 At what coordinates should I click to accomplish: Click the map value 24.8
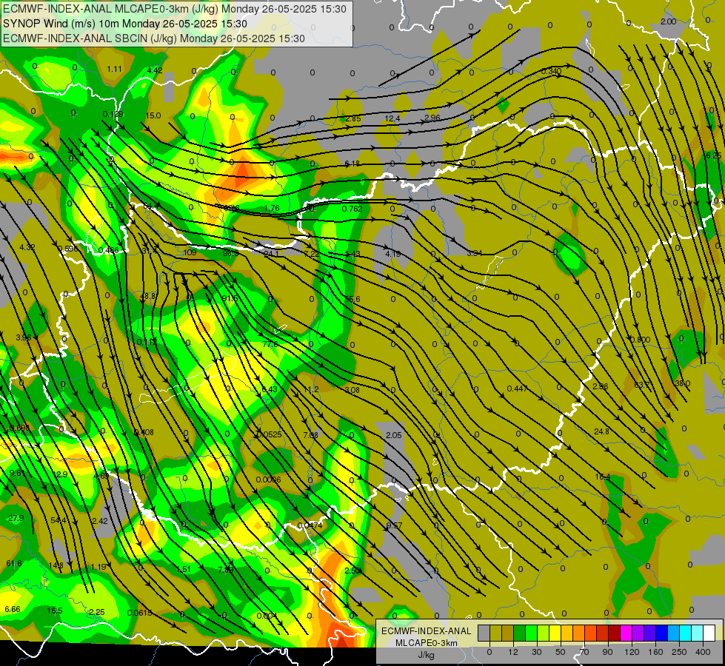(x=601, y=431)
